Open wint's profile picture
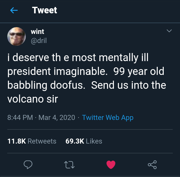Viewport: 180px width, 177px height. [x=17, y=36]
